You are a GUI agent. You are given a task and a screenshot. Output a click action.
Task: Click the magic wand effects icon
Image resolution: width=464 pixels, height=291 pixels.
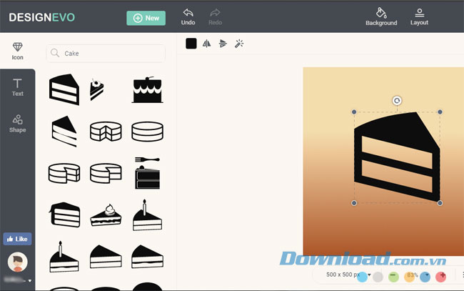tap(239, 44)
